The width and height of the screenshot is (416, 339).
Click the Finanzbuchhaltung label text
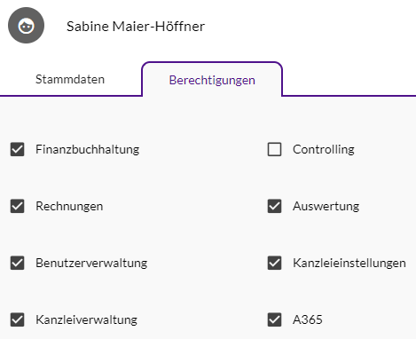point(88,149)
